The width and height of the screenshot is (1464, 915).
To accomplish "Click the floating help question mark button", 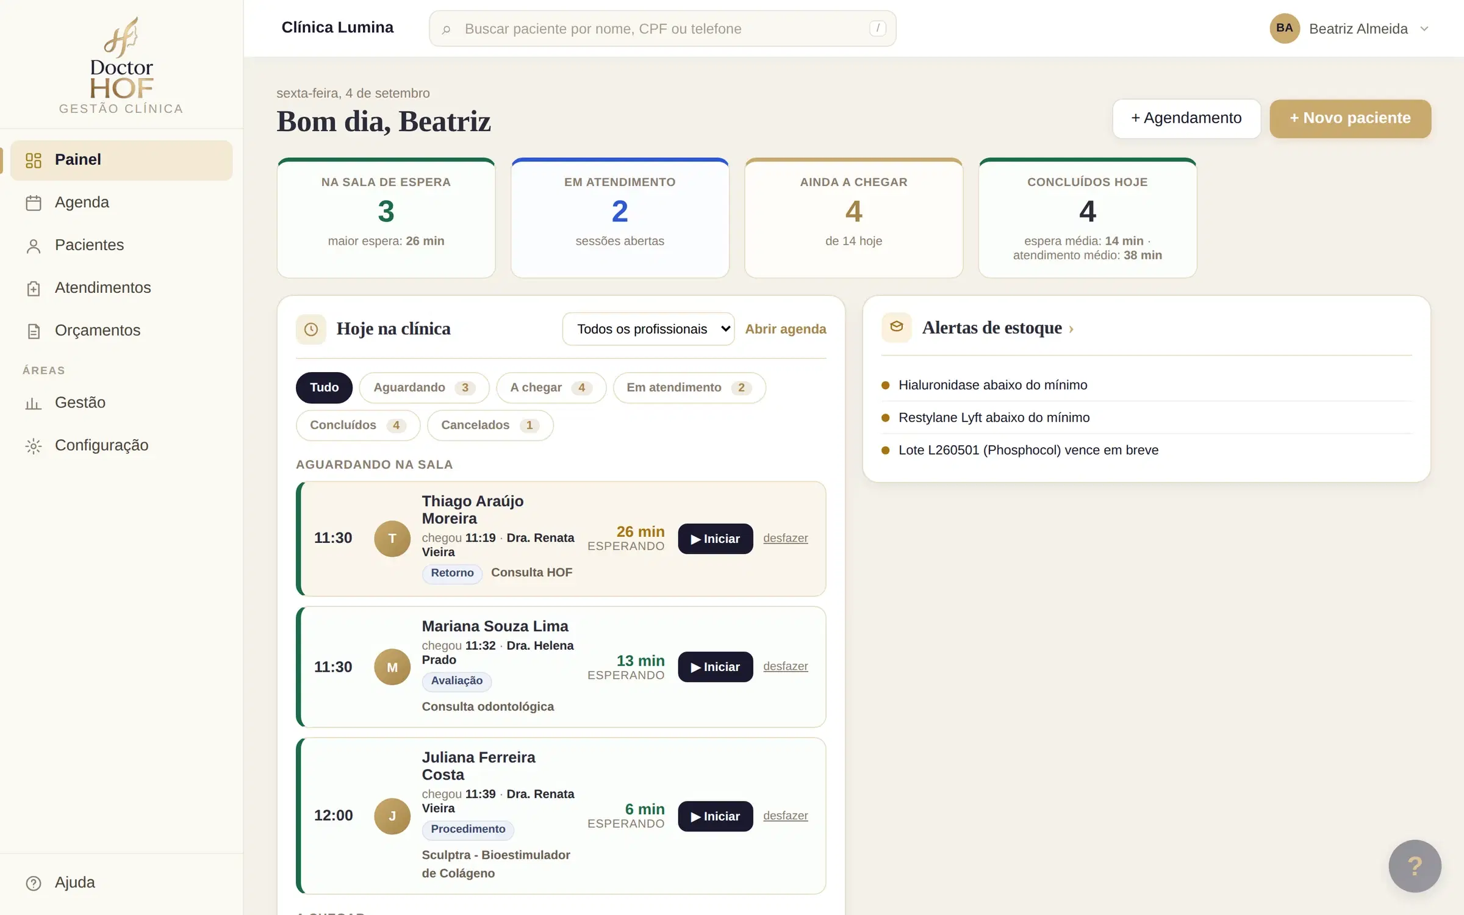I will (x=1415, y=866).
